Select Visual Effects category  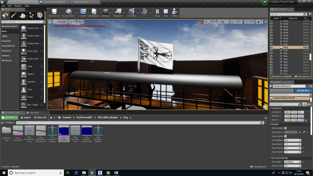(x=8, y=46)
